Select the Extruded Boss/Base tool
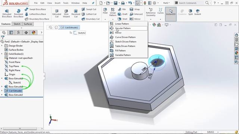The height and width of the screenshot is (134, 239). [7, 13]
